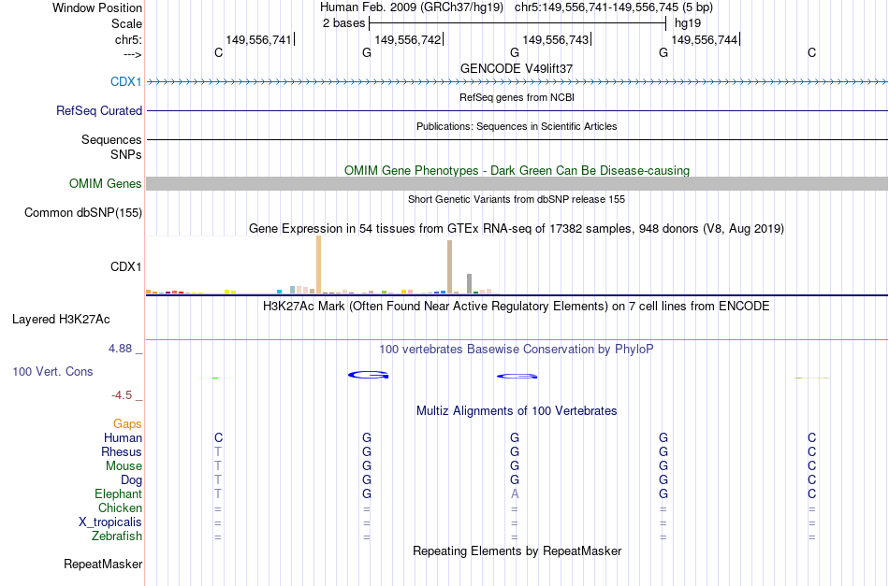Viewport: 889px width, 586px height.
Task: Open the Layered H3K27Ac track label
Action: point(61,320)
